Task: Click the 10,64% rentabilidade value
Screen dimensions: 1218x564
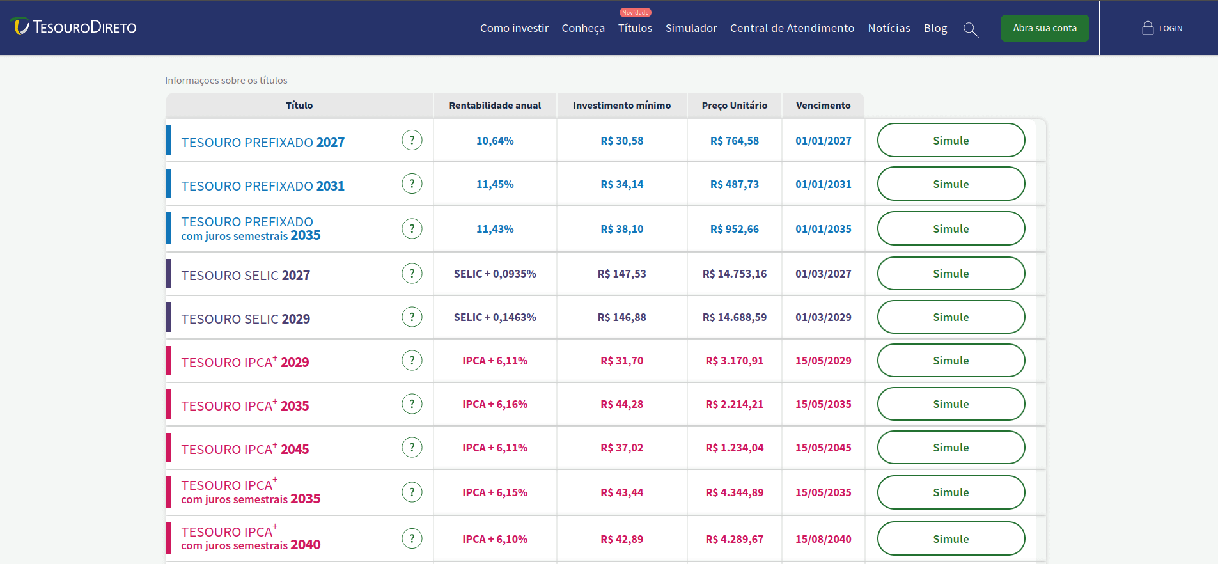Action: pos(495,141)
